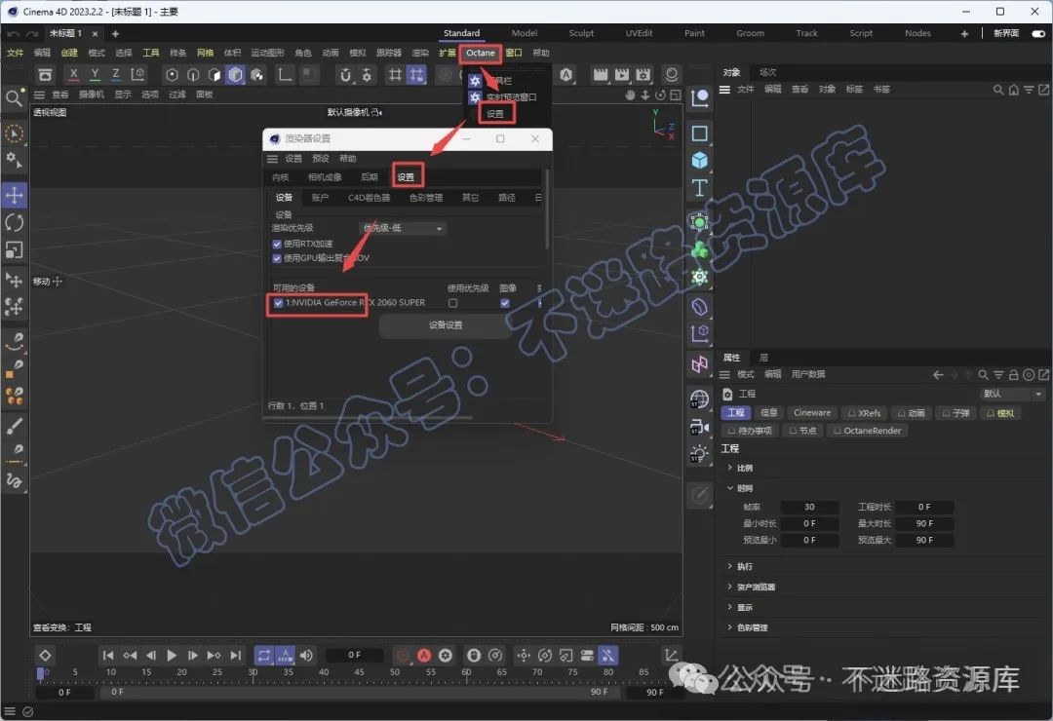Image resolution: width=1053 pixels, height=721 pixels.
Task: Click the lock icon in Attributes panel
Action: 1013,374
